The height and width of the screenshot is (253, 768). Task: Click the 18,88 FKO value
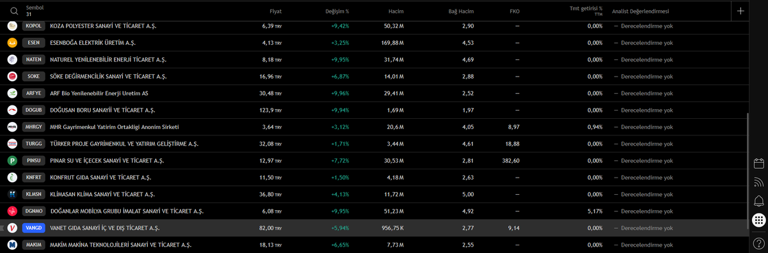coord(513,144)
